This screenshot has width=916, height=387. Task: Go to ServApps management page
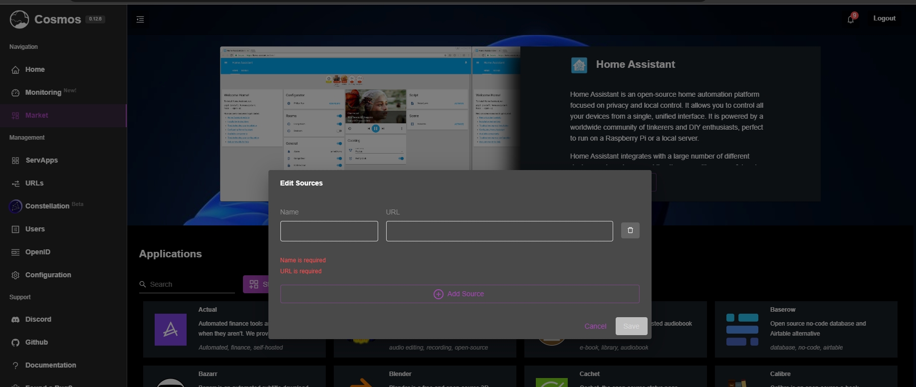tap(41, 160)
